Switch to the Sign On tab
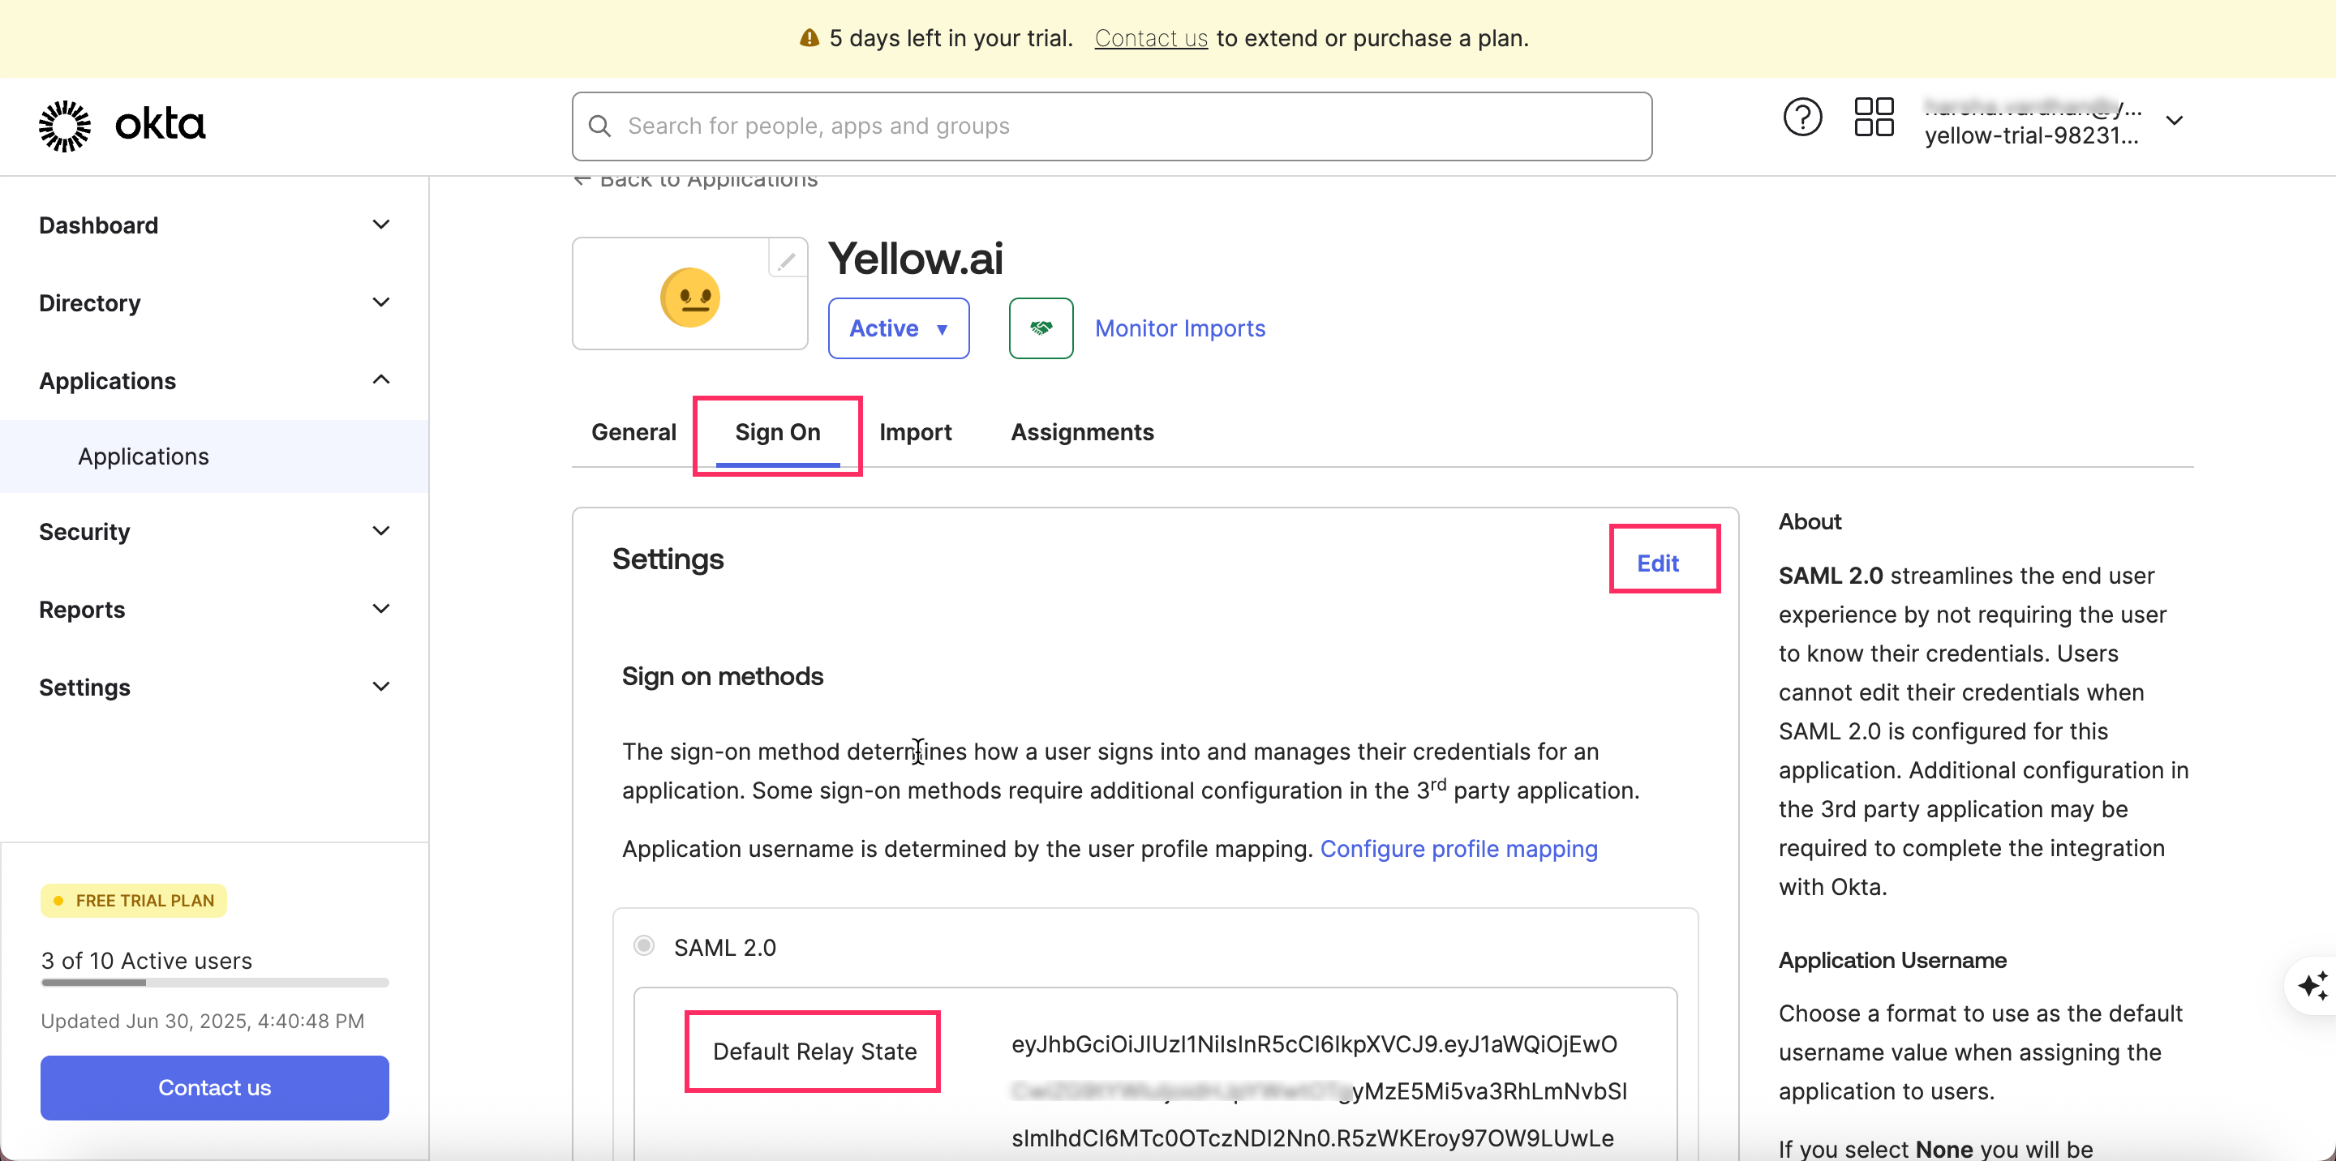The height and width of the screenshot is (1161, 2336). coord(777,432)
